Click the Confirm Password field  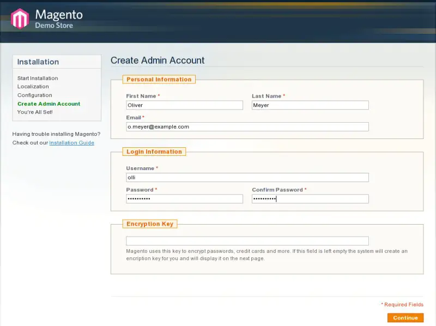click(310, 198)
